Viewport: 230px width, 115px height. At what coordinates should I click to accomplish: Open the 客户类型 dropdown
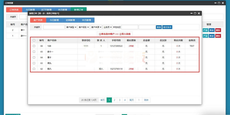[x=71, y=27]
